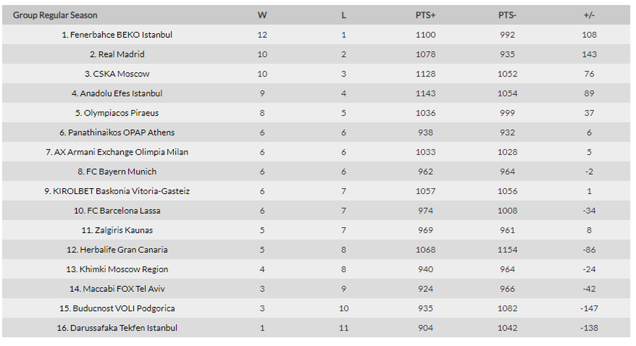Click the +/- column header
This screenshot has height=346, width=636.
[x=589, y=16]
